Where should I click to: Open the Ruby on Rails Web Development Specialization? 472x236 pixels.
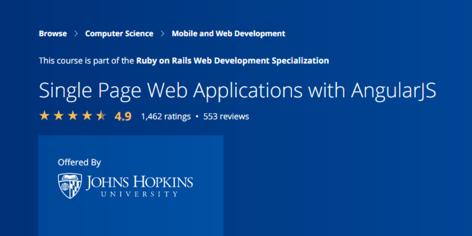(x=232, y=60)
